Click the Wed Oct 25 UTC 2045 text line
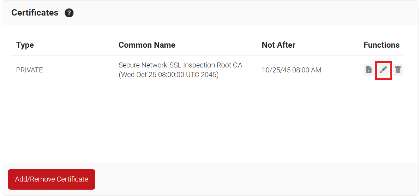Image resolution: width=420 pixels, height=196 pixels. [168, 75]
